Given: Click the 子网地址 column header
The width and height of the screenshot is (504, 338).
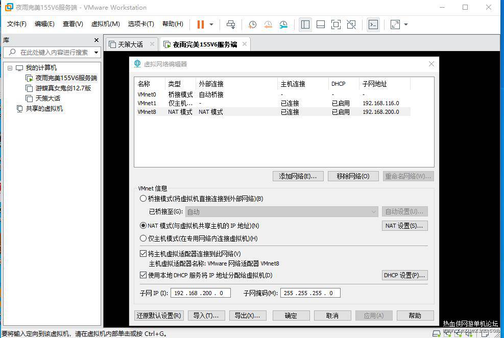Looking at the screenshot, I should click(385, 84).
